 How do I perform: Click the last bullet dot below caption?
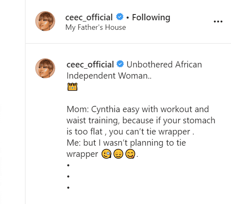(x=68, y=187)
